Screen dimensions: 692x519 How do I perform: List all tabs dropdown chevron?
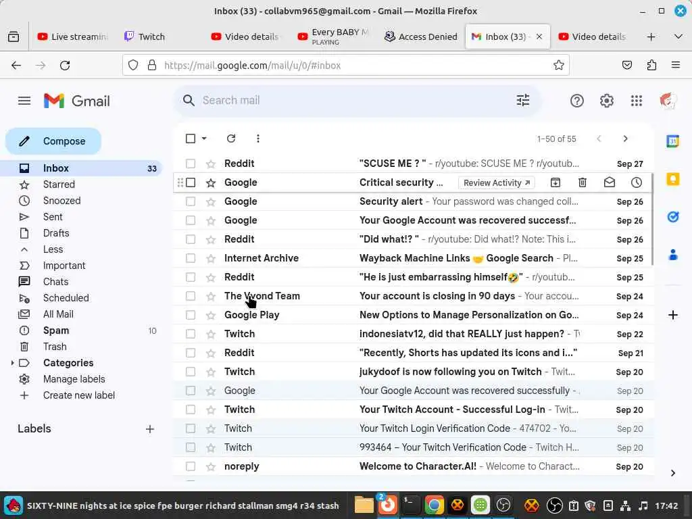(x=678, y=36)
